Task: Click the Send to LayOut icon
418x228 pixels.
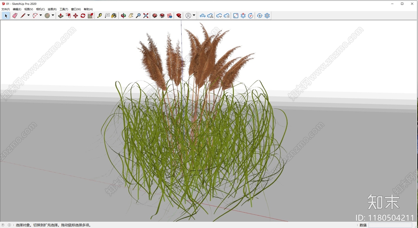Action: pos(170,16)
